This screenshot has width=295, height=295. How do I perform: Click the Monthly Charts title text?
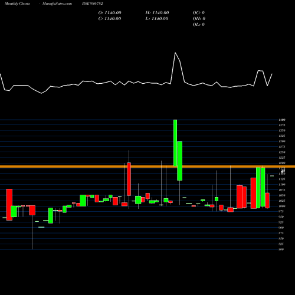17,4
